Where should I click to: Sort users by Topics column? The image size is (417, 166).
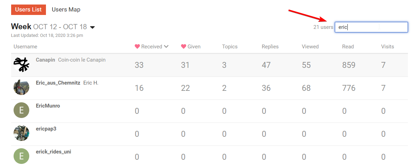tap(230, 47)
